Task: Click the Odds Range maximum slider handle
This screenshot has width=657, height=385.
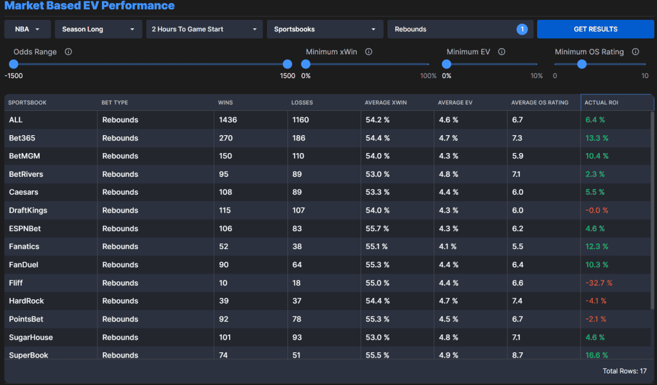Action: 287,64
